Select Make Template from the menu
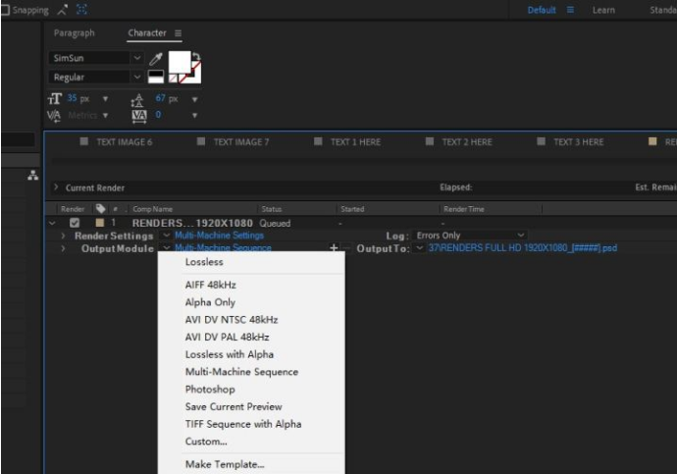Screen dimensions: 677x474 click(x=225, y=464)
